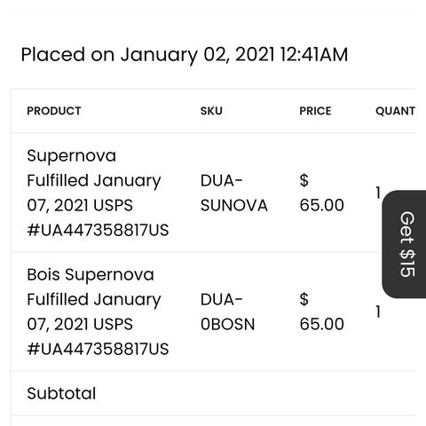Open the Get $15 side tab
Screen dimensions: 426x426
(x=405, y=244)
